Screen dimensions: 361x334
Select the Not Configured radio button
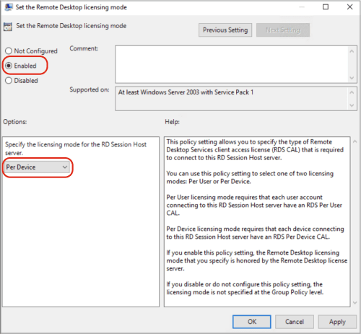click(x=9, y=51)
